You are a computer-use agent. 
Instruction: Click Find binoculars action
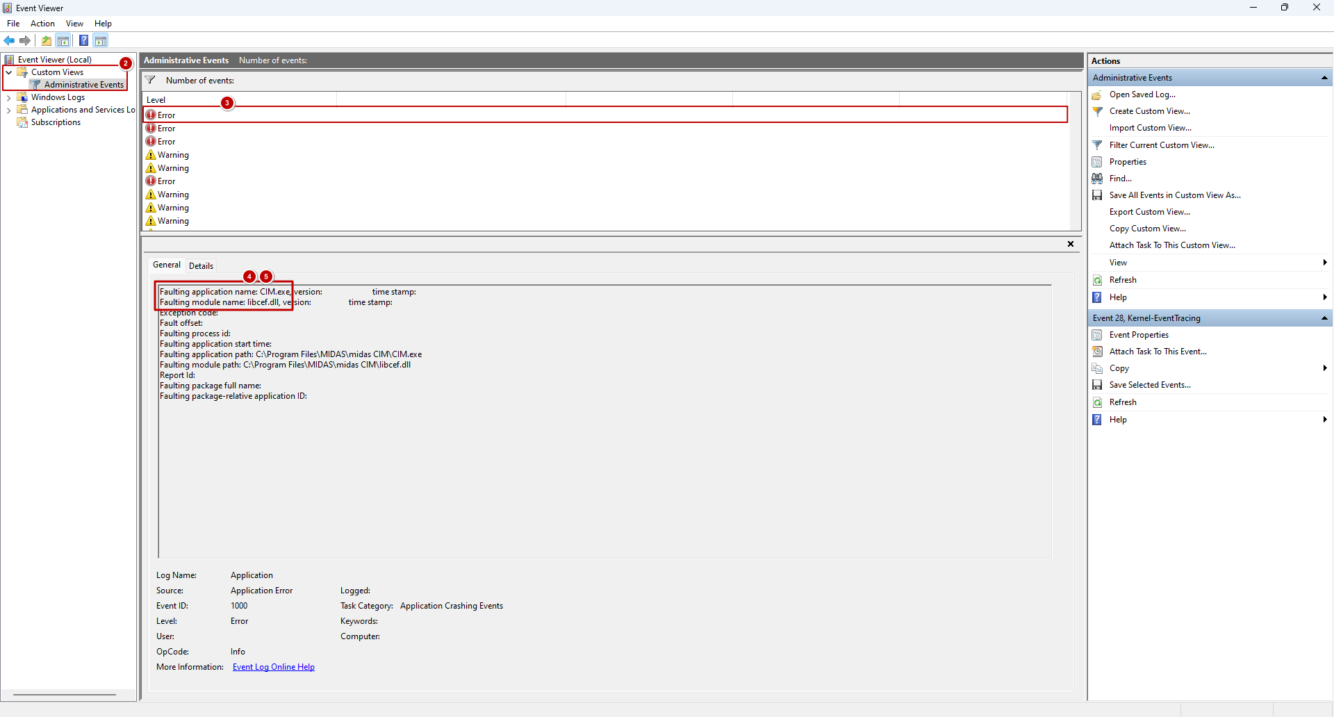point(1120,179)
